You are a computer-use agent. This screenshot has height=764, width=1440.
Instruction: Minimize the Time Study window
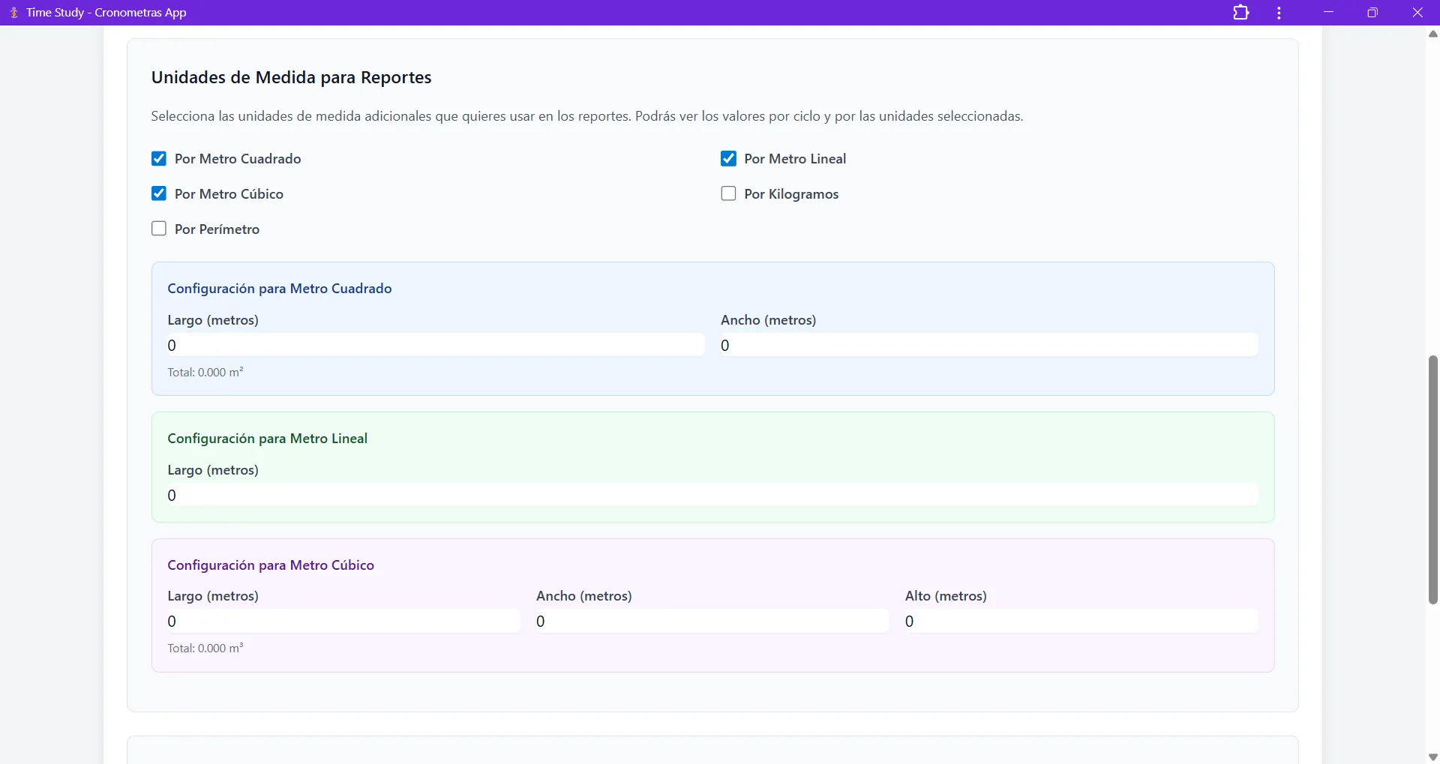click(x=1328, y=13)
